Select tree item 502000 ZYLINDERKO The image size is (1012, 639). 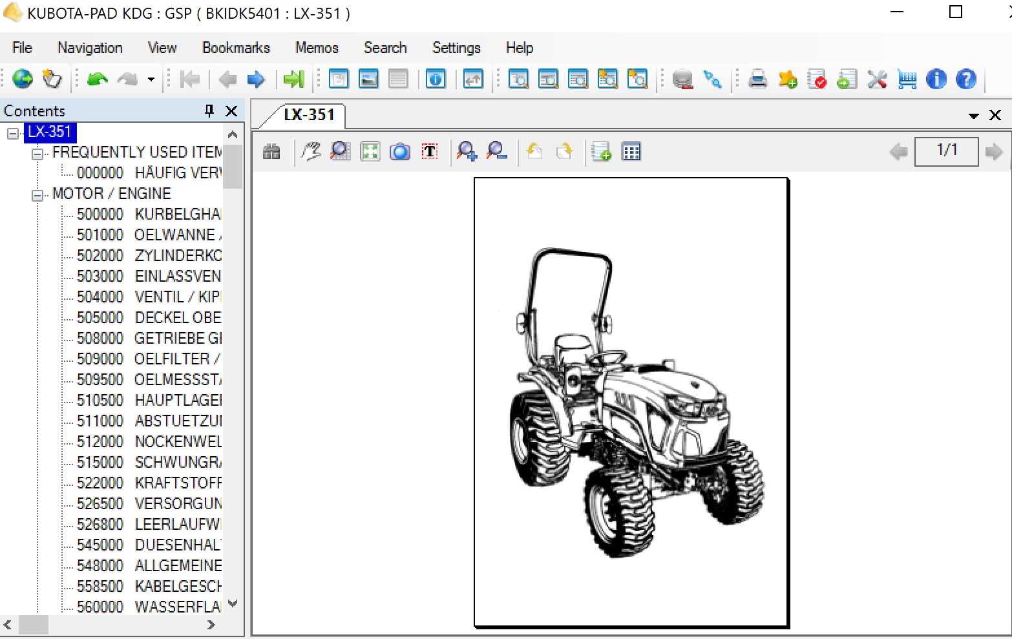[x=149, y=255]
